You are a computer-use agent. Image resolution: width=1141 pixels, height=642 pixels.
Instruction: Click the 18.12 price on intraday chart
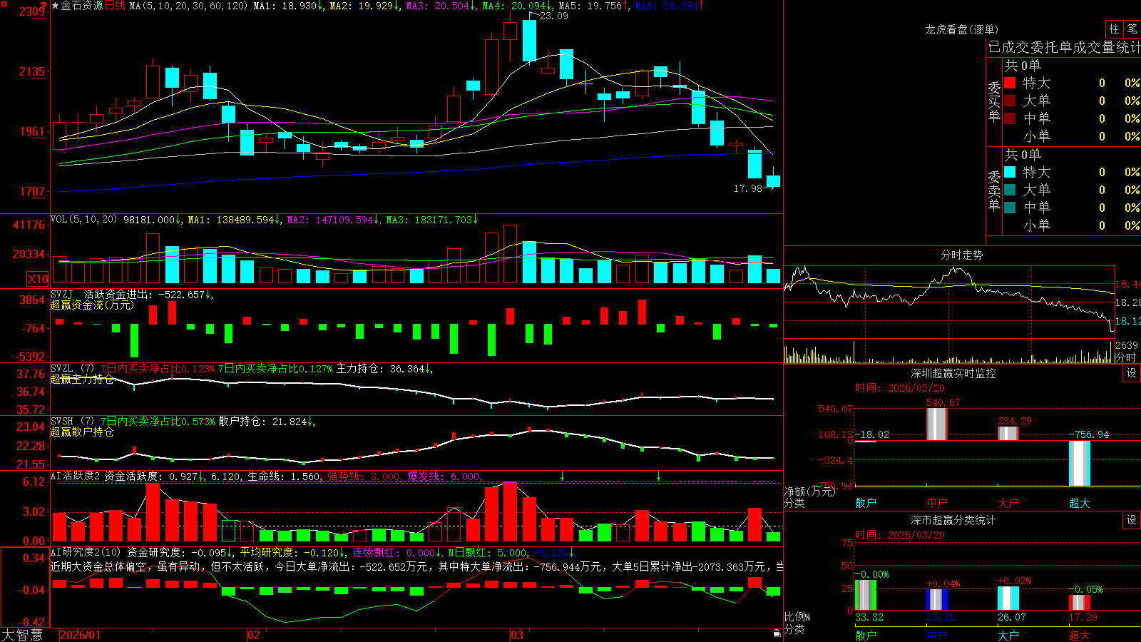pyautogui.click(x=1127, y=321)
